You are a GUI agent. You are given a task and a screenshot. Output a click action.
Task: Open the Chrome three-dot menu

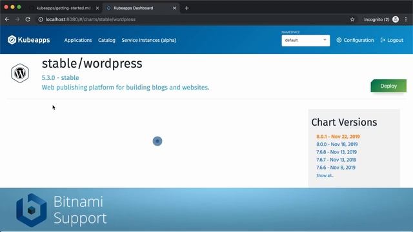tap(406, 19)
